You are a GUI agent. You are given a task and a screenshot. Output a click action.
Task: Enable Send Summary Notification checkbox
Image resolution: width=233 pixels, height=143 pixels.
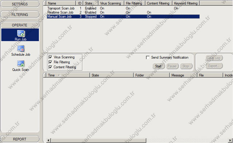tap(148, 57)
